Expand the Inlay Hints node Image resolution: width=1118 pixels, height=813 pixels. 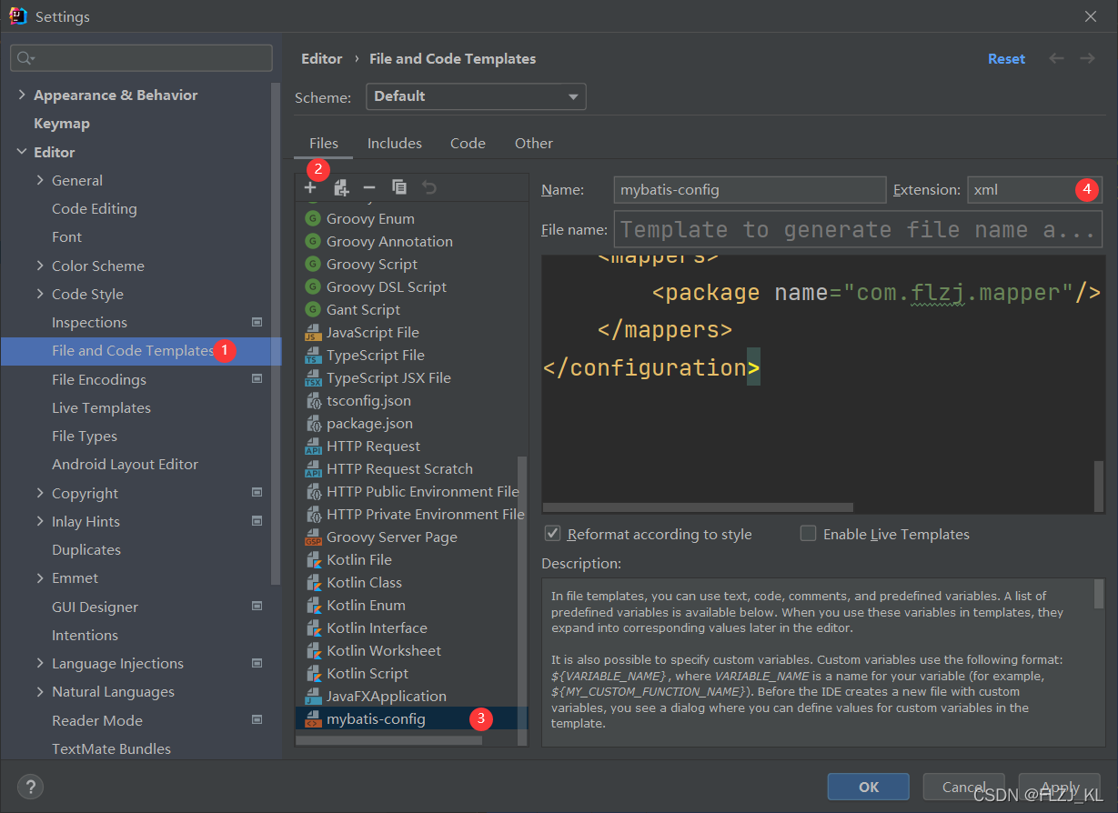click(40, 521)
